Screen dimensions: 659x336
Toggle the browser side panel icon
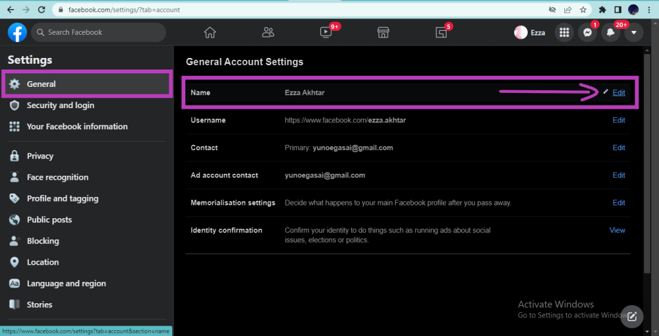(x=618, y=9)
